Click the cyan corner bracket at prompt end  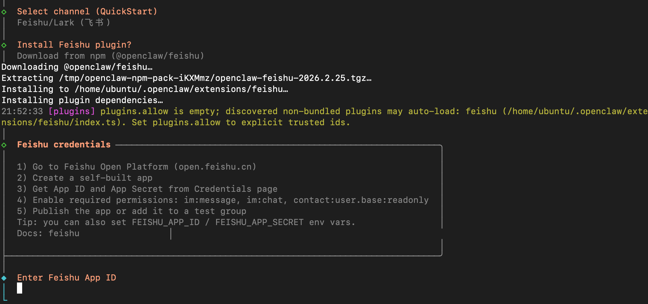(x=5, y=298)
